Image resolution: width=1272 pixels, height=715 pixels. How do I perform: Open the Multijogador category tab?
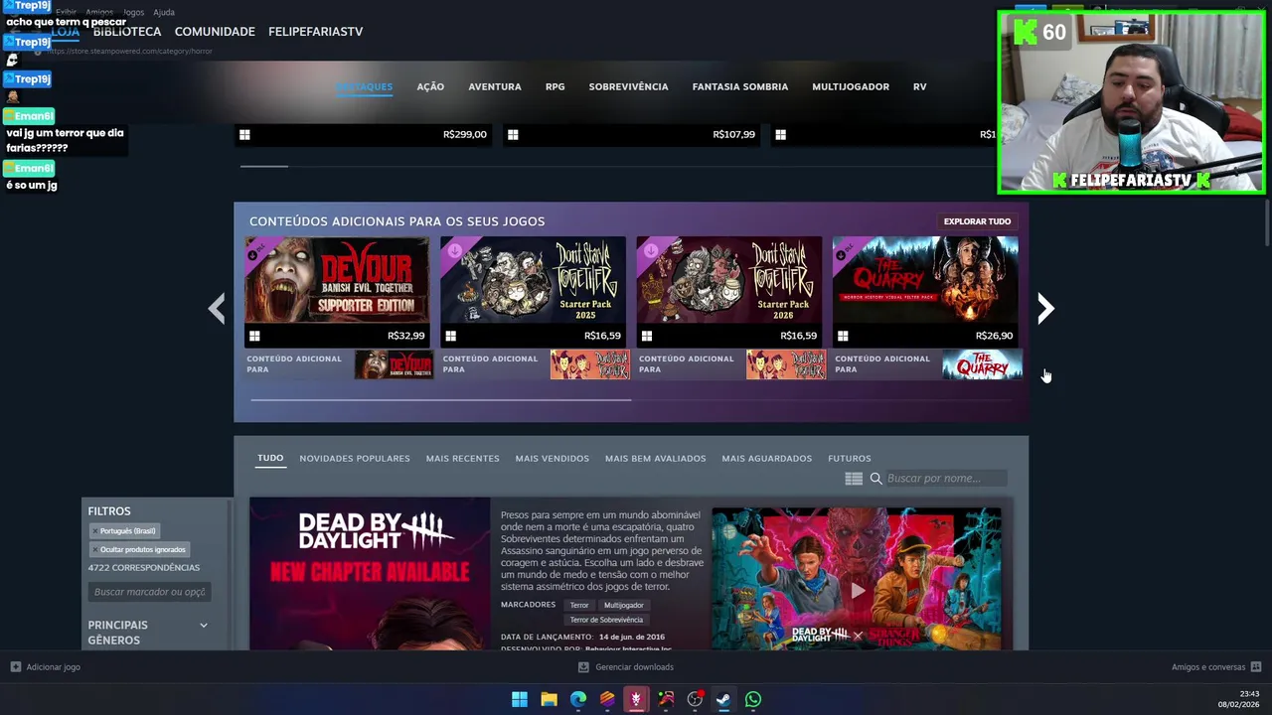[851, 86]
